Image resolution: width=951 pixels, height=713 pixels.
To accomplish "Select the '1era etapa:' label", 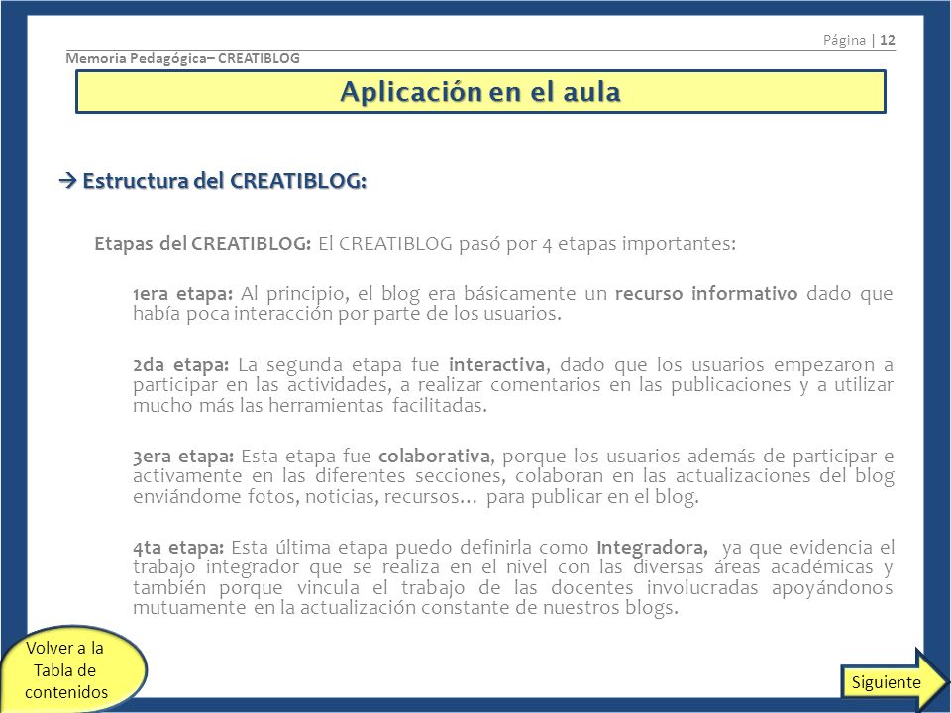I will [182, 293].
